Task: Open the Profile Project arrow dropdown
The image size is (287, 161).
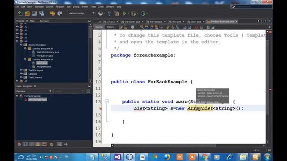Action: tap(147, 13)
